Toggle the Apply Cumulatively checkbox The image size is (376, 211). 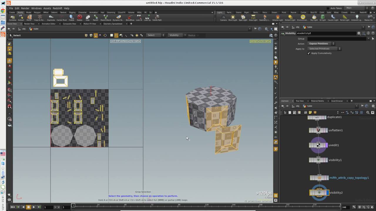(309, 53)
